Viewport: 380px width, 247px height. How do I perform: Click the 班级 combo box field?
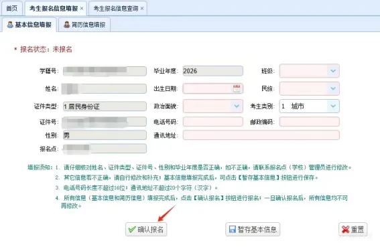pyautogui.click(x=309, y=71)
